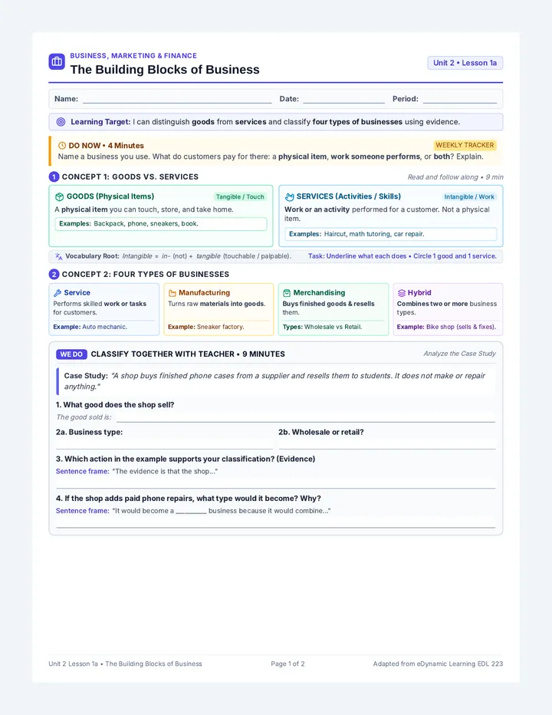Click the target icon next to Learning Target
552x715 pixels.
point(61,122)
